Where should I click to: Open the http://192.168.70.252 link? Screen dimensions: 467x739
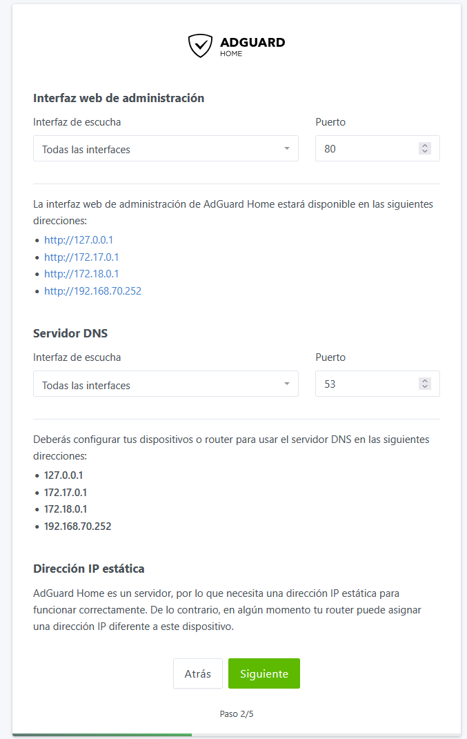pos(92,291)
